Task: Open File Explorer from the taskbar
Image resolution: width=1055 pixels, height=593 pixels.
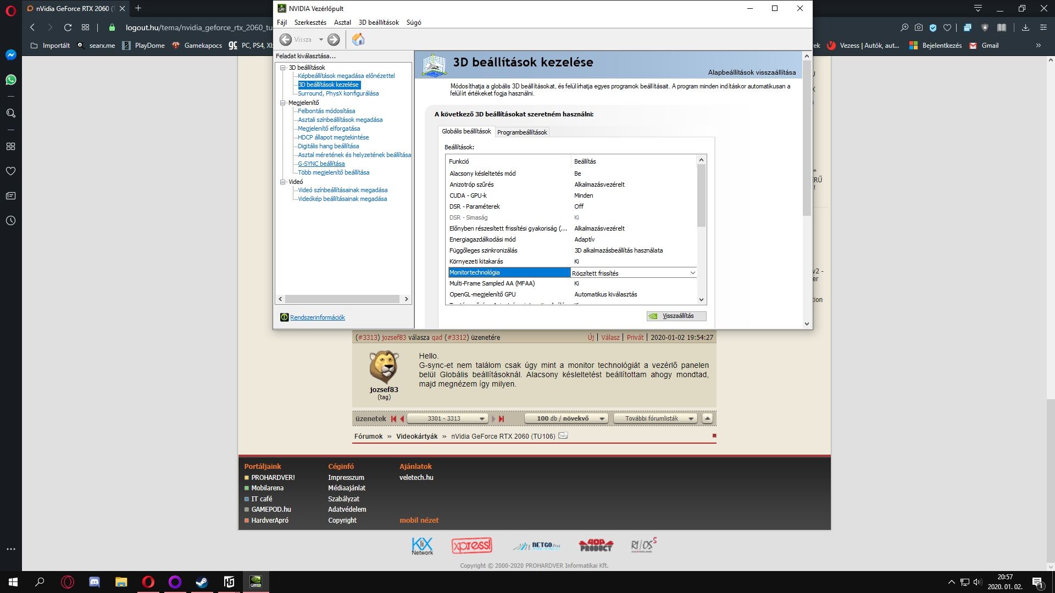Action: 121,582
